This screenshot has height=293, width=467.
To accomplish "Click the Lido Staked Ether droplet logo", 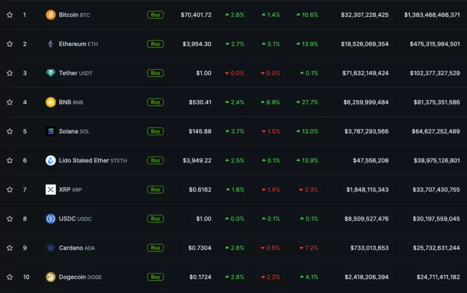I will pos(51,161).
